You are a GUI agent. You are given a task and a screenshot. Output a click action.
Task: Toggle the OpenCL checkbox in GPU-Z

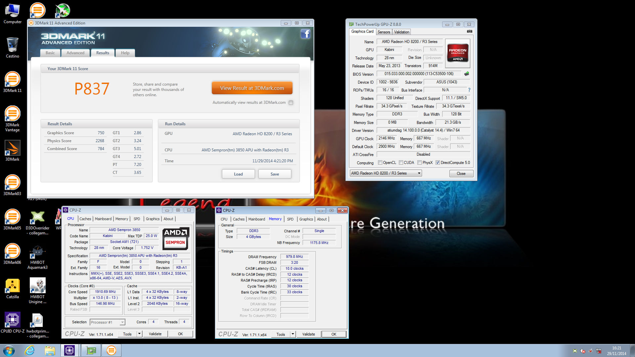coord(380,163)
